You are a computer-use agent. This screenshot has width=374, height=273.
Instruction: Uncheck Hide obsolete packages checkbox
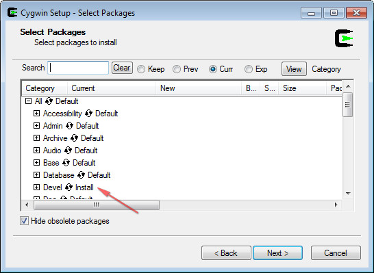(24, 221)
